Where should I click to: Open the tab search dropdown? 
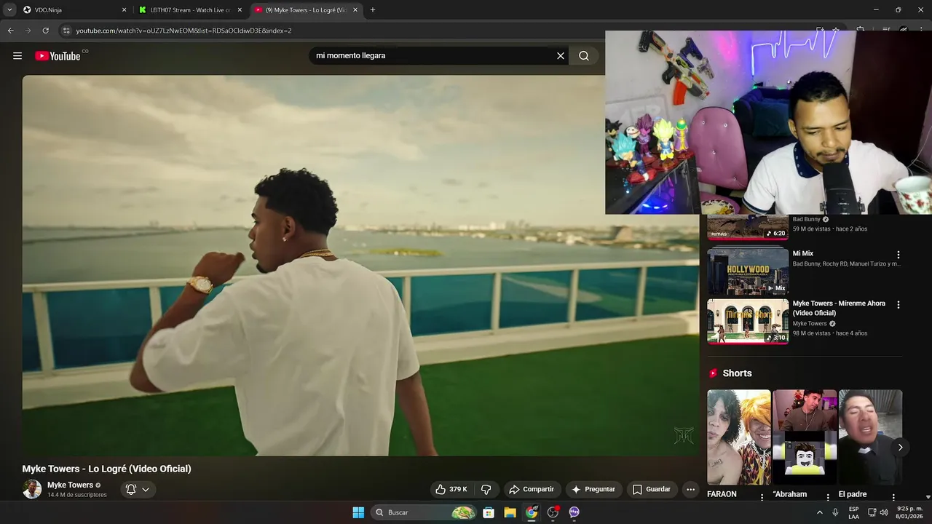pos(9,10)
